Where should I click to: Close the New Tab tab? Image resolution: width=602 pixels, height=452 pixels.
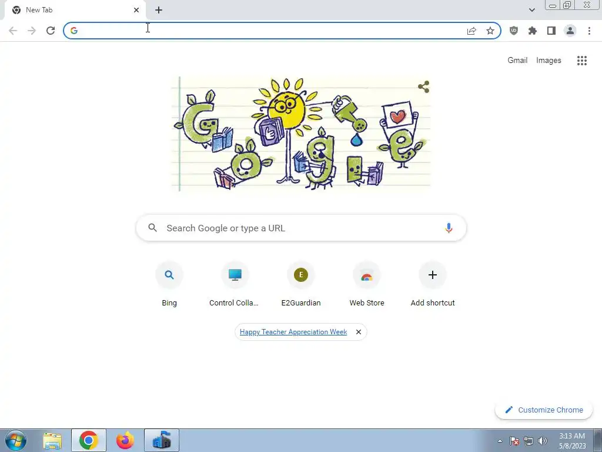click(136, 10)
